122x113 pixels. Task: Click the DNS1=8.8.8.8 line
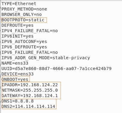point(18,101)
